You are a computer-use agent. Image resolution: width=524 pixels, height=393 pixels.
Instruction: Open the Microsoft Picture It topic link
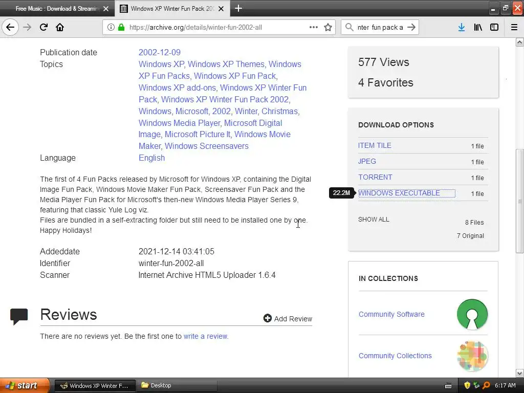tap(197, 135)
